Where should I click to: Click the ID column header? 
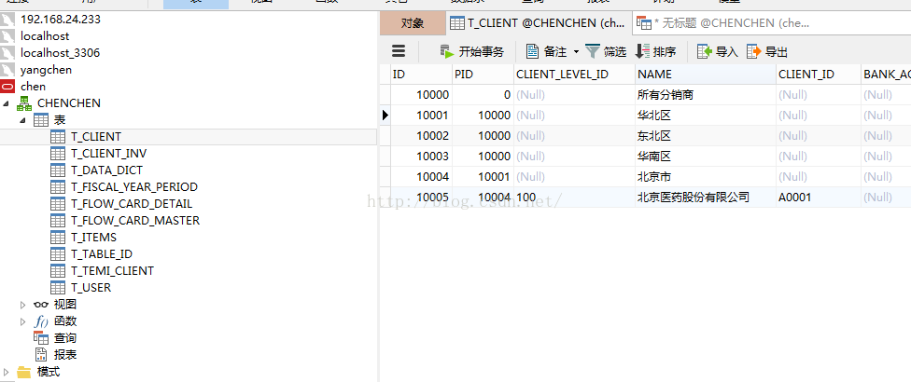tap(421, 75)
